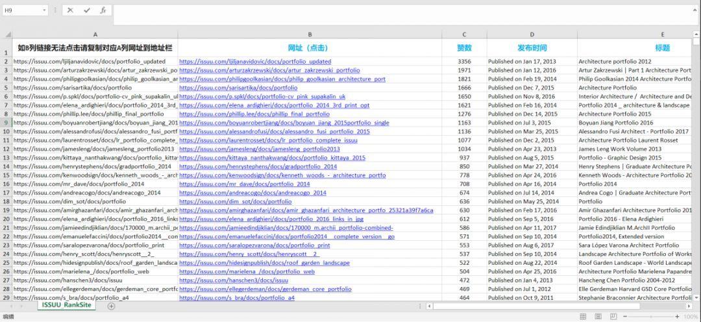The image size is (701, 322).
Task: Open saralopezvarona portfolio_print hyperlink in column B
Action: tap(255, 245)
